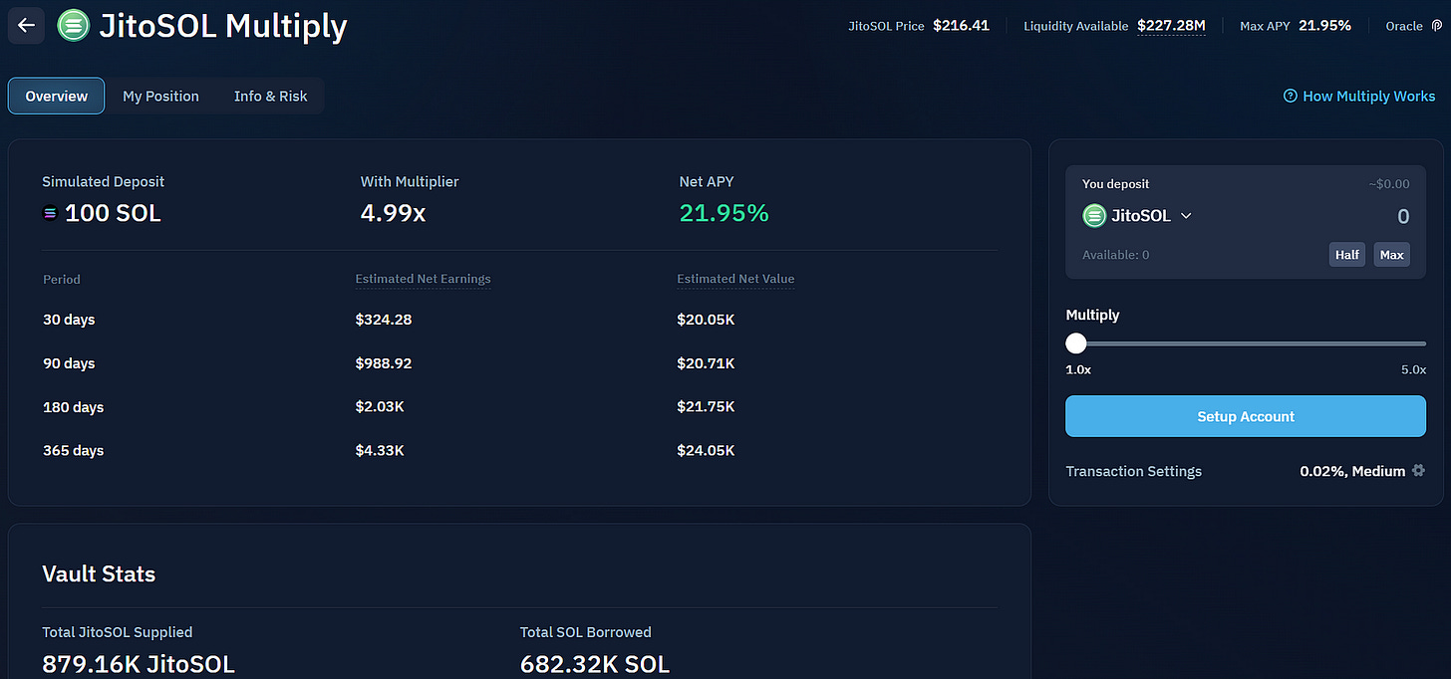
Task: Click the JitoSOL Price value $216.41
Action: tap(961, 26)
